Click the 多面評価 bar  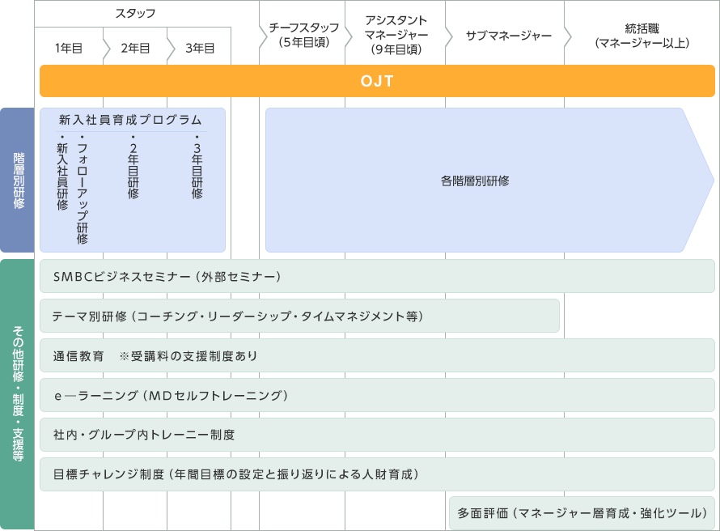[x=582, y=513]
